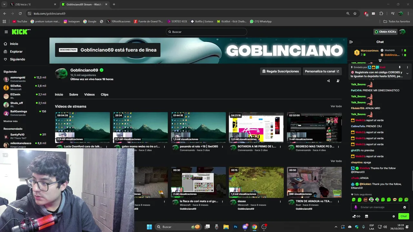Click the volume icon in system tray
This screenshot has height=232, width=413.
pos(385,227)
